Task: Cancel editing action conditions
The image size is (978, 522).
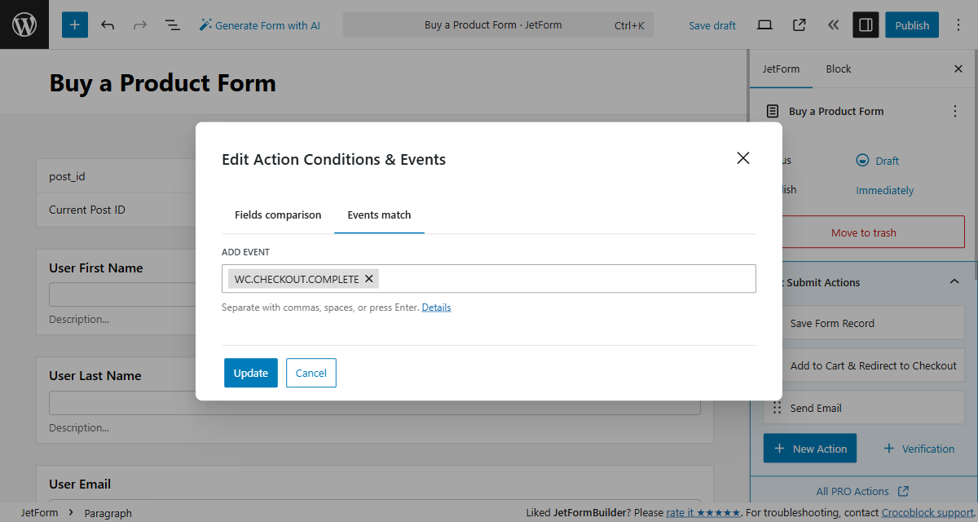Action: [311, 373]
